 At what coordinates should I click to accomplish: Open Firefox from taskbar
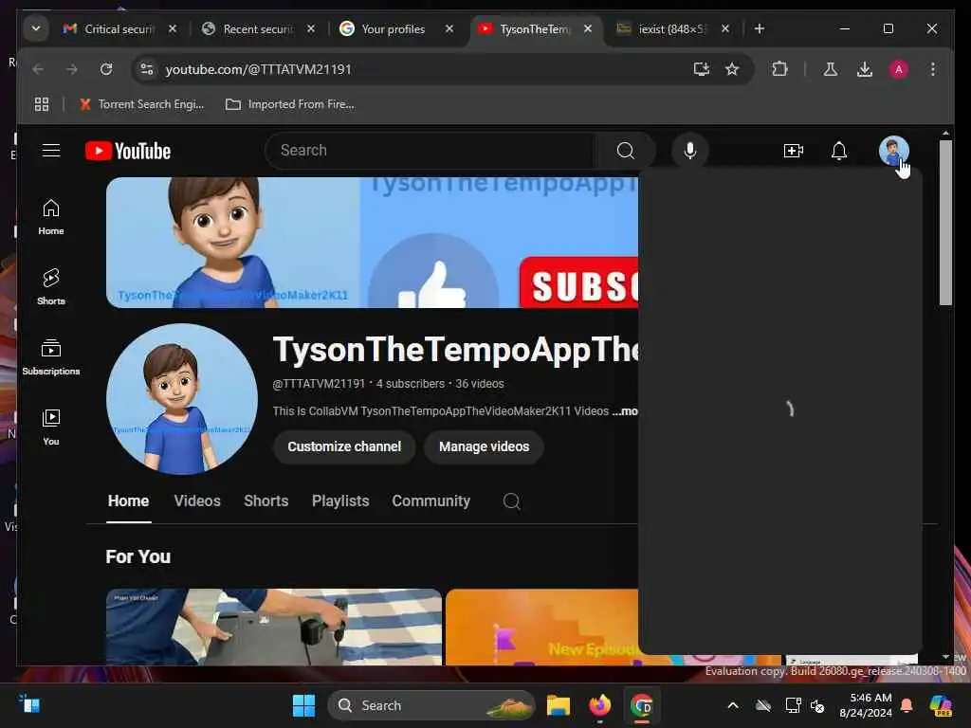pos(599,705)
